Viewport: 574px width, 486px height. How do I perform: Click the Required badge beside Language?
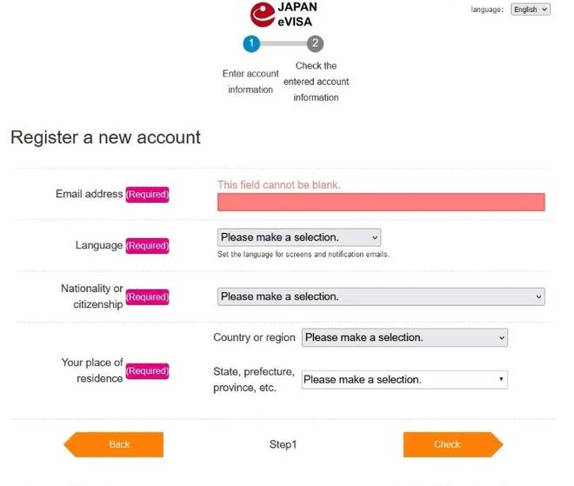tap(147, 245)
